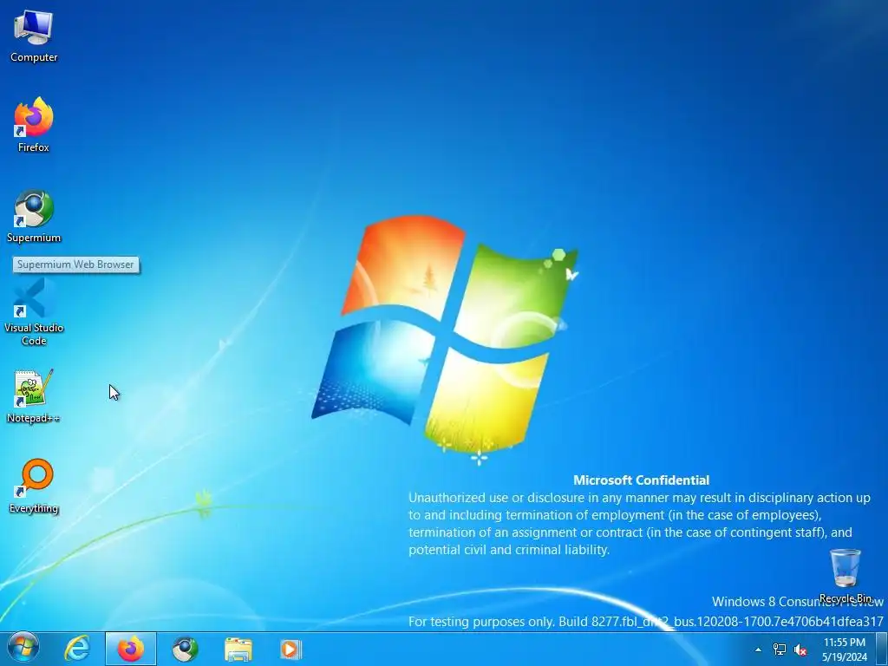Click the Firefox icon label text
This screenshot has width=888, height=666.
(34, 147)
